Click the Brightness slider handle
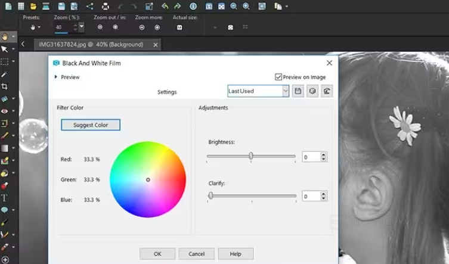 pos(251,156)
